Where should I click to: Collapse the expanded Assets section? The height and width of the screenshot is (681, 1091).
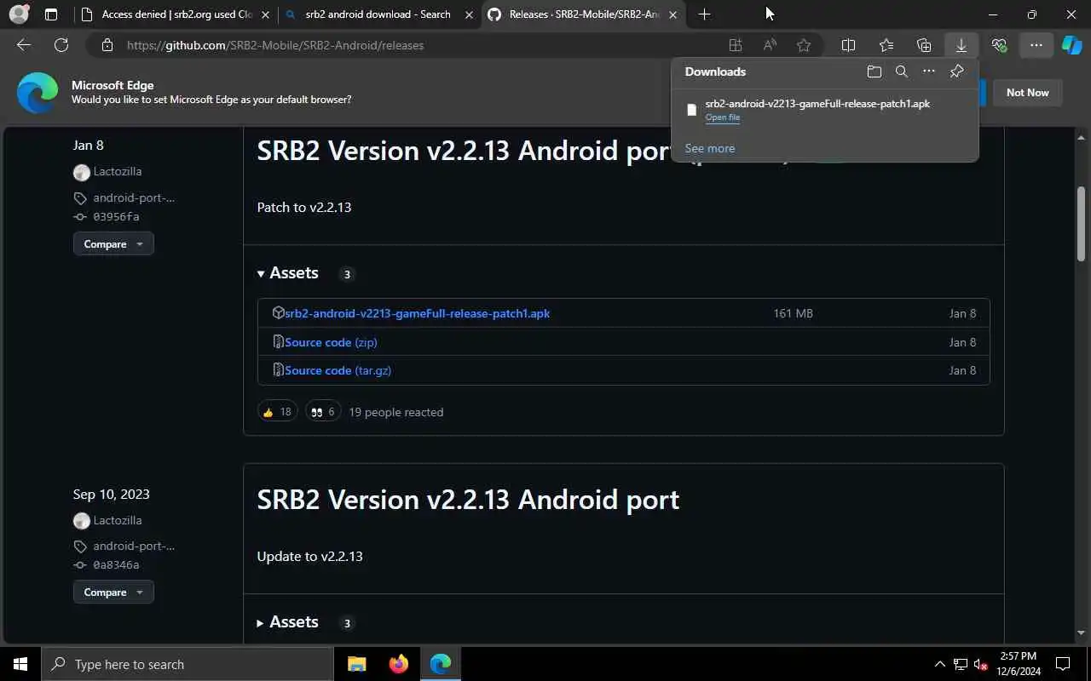pos(288,273)
